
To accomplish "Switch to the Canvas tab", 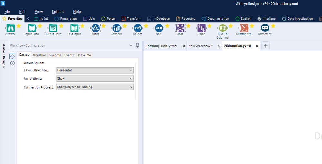I will tap(24, 55).
